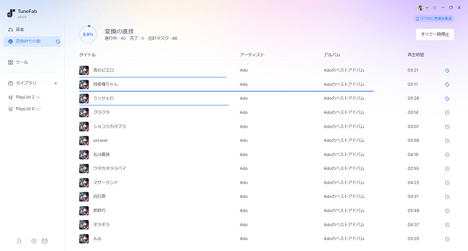Click すべて一時停止 button
468x251 pixels.
pyautogui.click(x=435, y=35)
